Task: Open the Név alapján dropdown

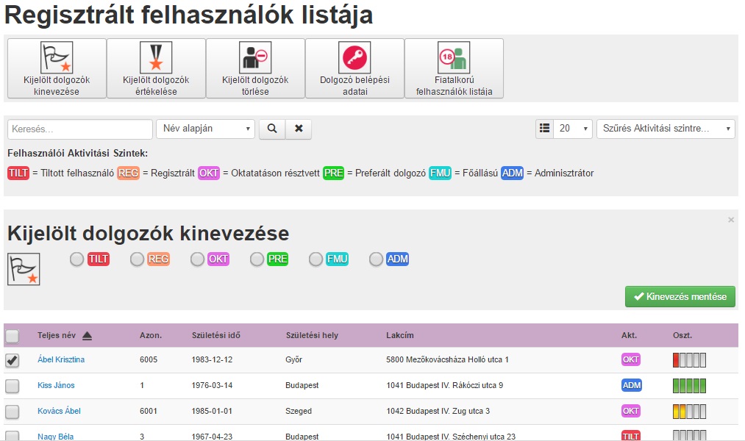Action: 205,129
